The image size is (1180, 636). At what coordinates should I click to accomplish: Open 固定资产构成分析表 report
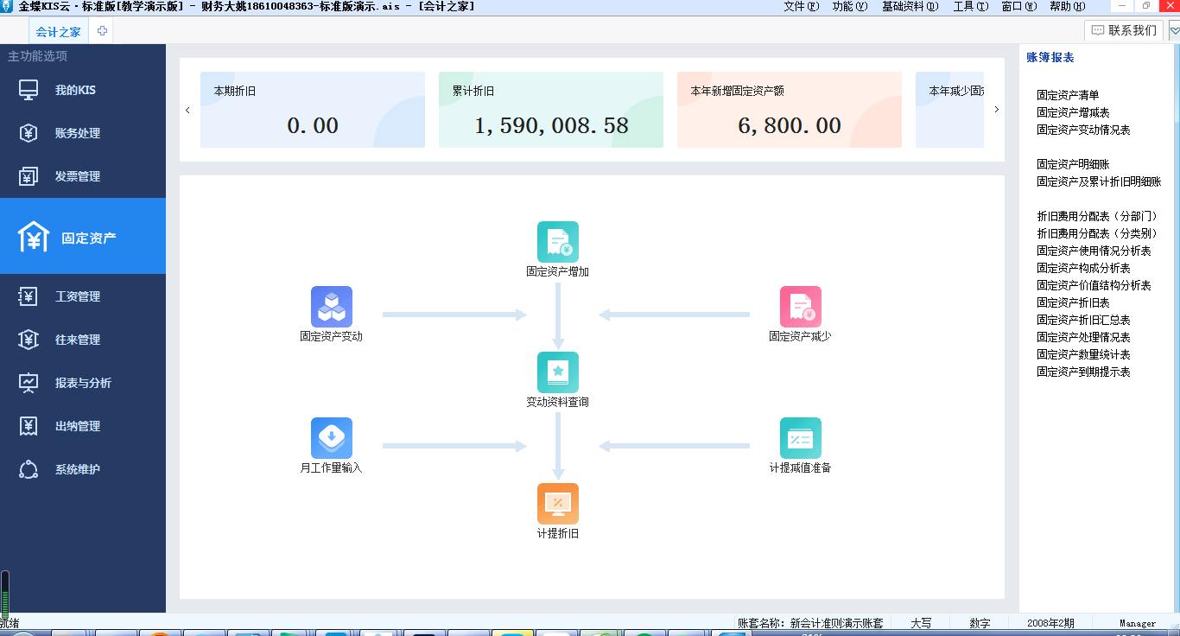pyautogui.click(x=1083, y=268)
